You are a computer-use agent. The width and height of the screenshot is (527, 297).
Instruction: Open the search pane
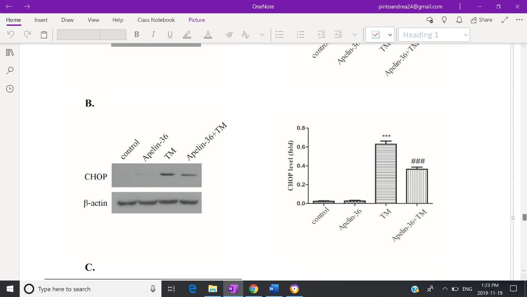10,71
